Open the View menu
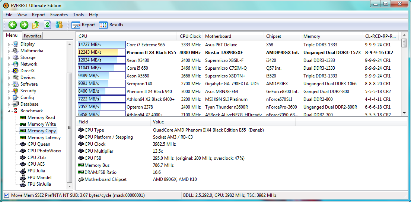This screenshot has width=411, height=202. [x=22, y=15]
